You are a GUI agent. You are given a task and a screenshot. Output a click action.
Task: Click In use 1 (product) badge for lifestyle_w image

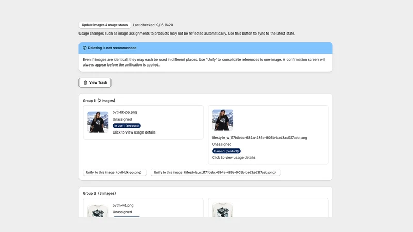[226, 151]
